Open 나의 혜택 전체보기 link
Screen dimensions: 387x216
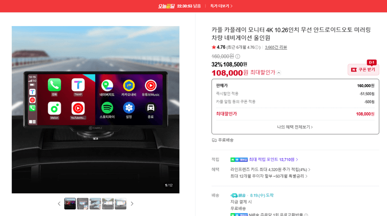(x=295, y=127)
